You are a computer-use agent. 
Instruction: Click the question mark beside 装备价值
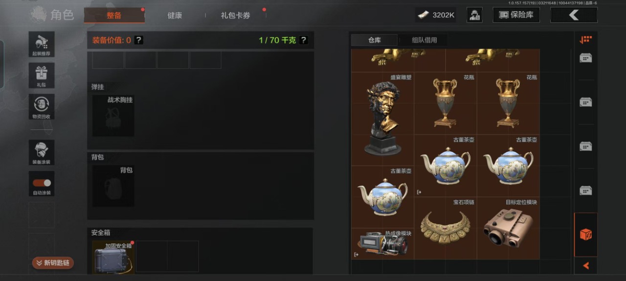[139, 40]
